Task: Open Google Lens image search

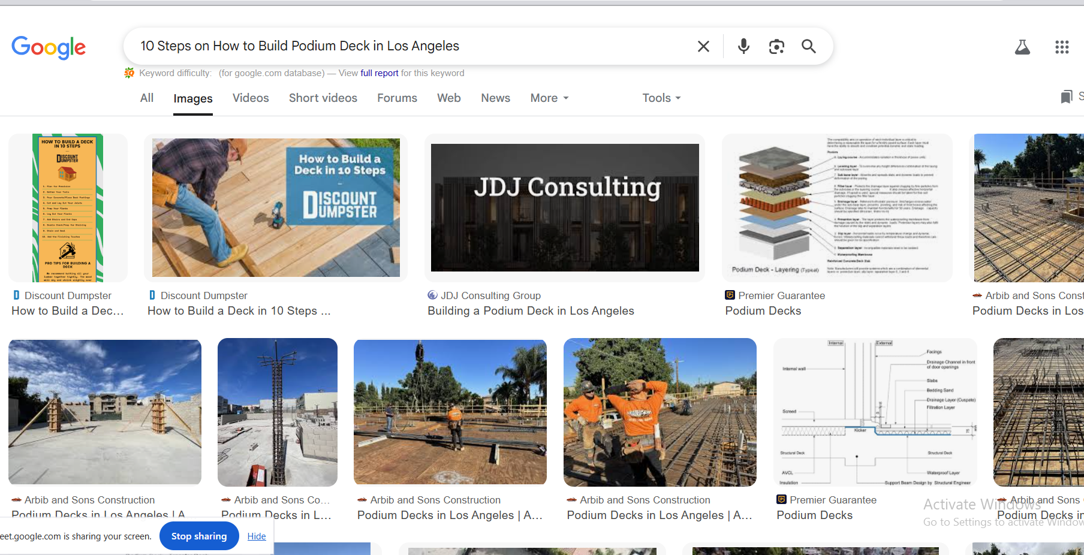Action: click(776, 46)
